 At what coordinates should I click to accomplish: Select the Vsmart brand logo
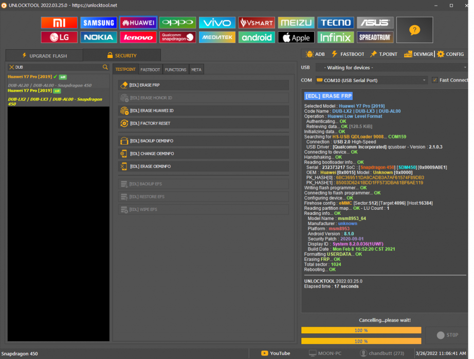coord(257,23)
